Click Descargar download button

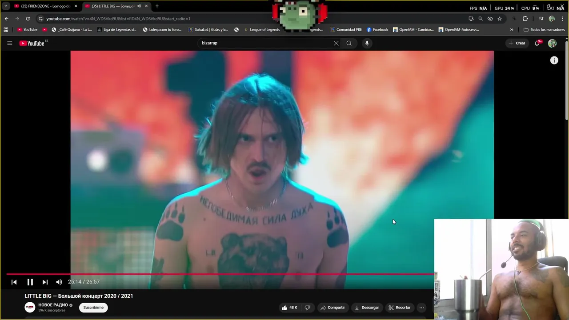click(367, 308)
